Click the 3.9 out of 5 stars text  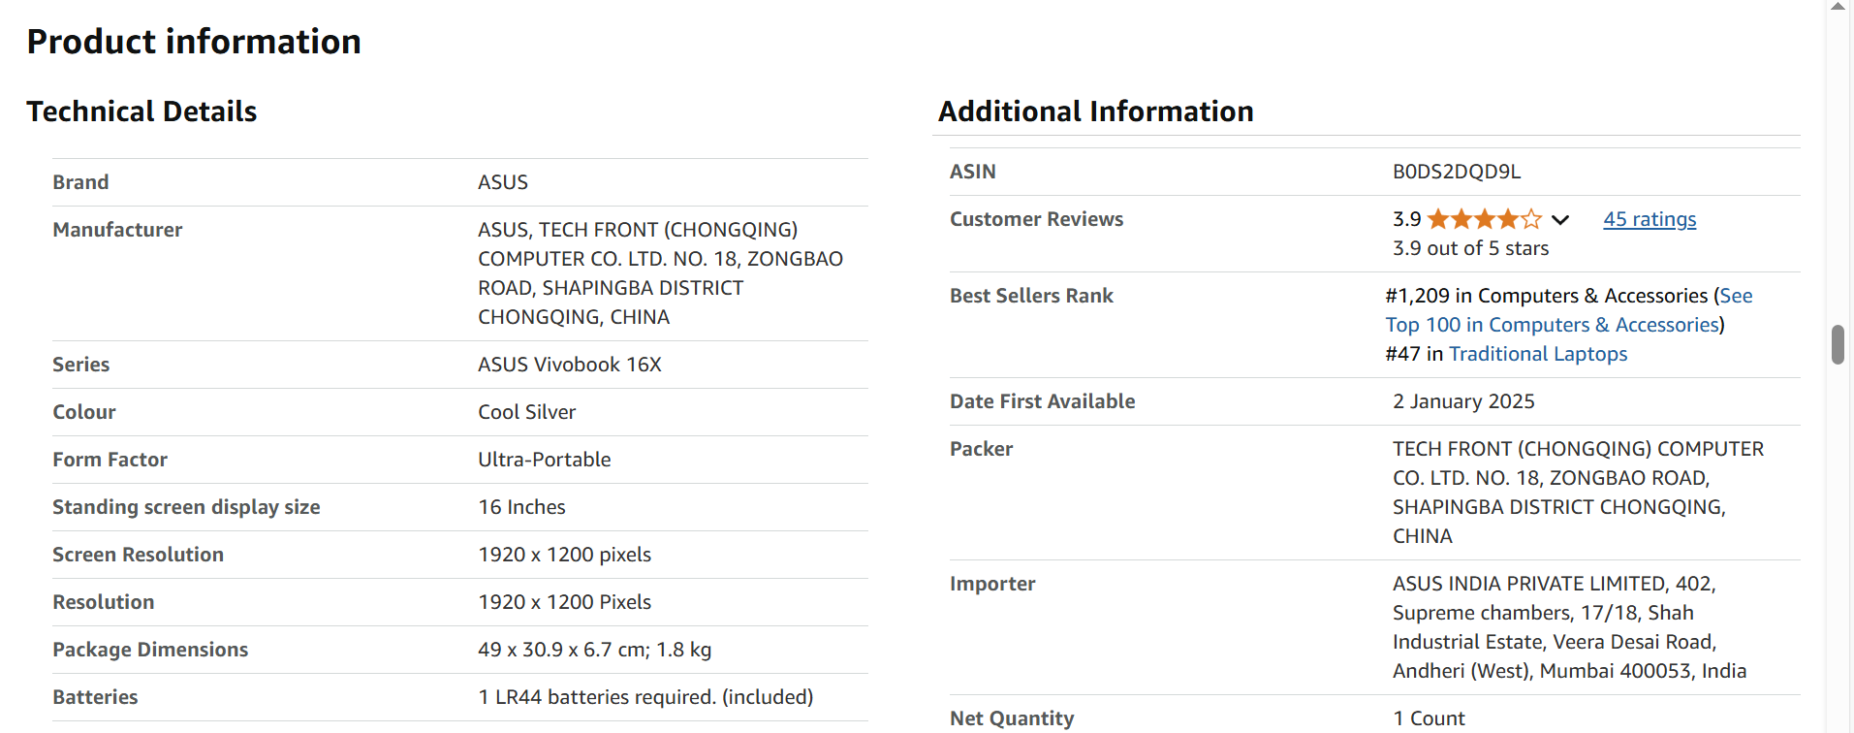[x=1470, y=248]
